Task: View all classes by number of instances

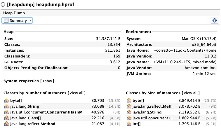Action: coord(77,93)
